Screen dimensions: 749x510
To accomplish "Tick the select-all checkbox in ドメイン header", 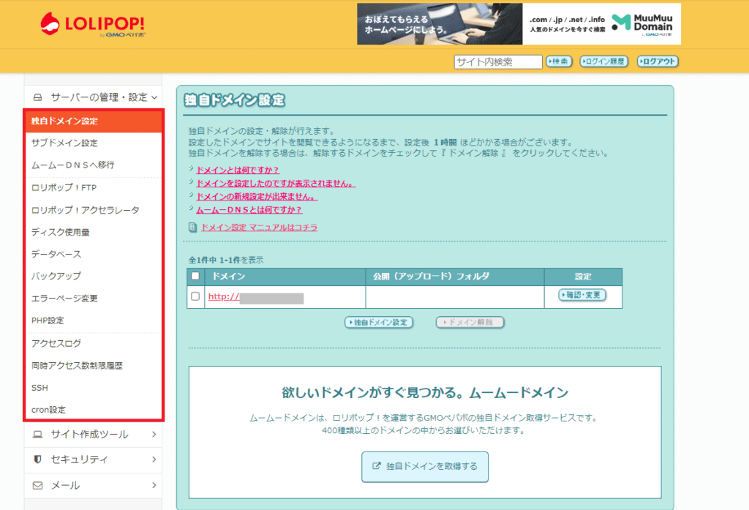I will [x=195, y=276].
